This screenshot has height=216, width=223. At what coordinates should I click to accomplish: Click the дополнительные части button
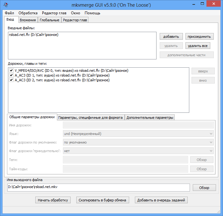(x=187, y=55)
